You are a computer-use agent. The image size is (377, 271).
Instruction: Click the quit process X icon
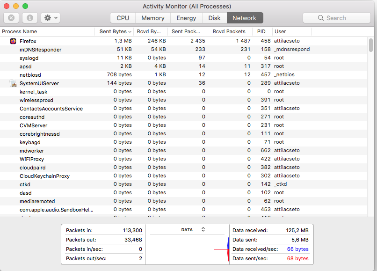coord(11,18)
